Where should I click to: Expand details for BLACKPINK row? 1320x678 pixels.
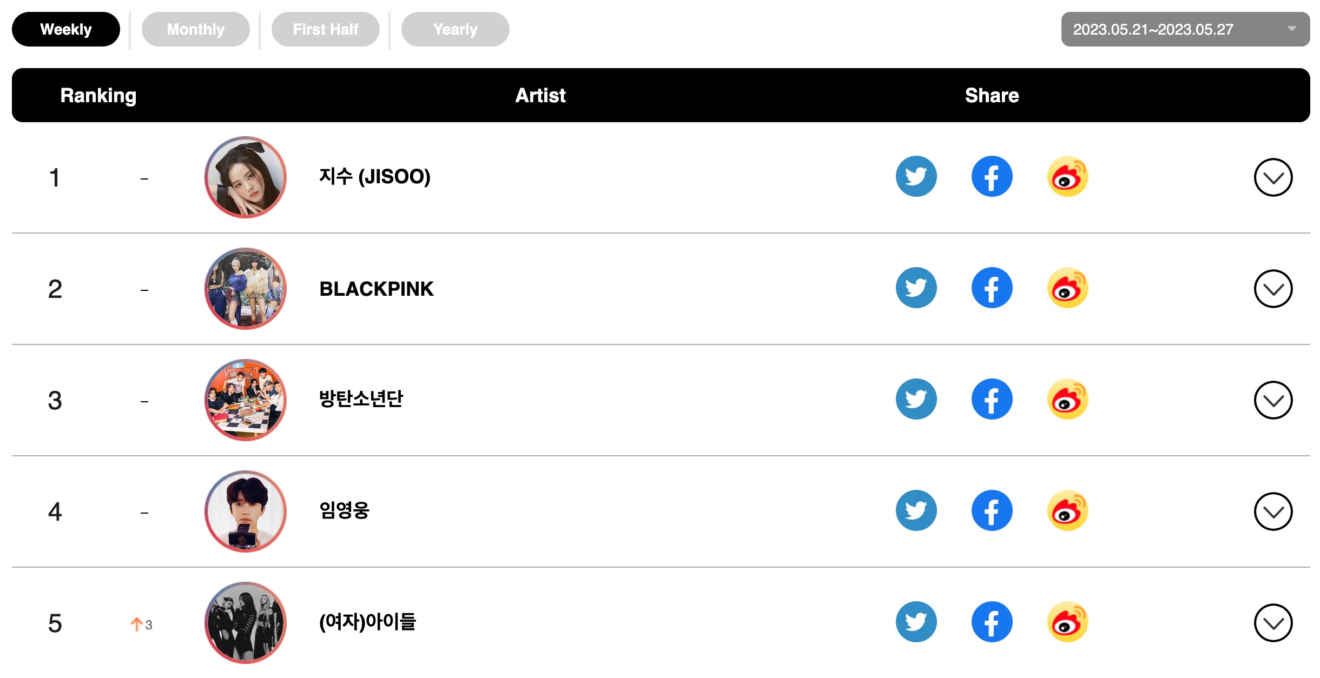click(1273, 289)
